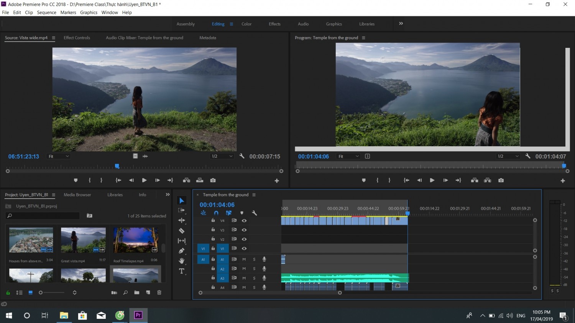This screenshot has height=323, width=575.
Task: Open Source monitor playback resolution dropdown
Action: pyautogui.click(x=222, y=156)
